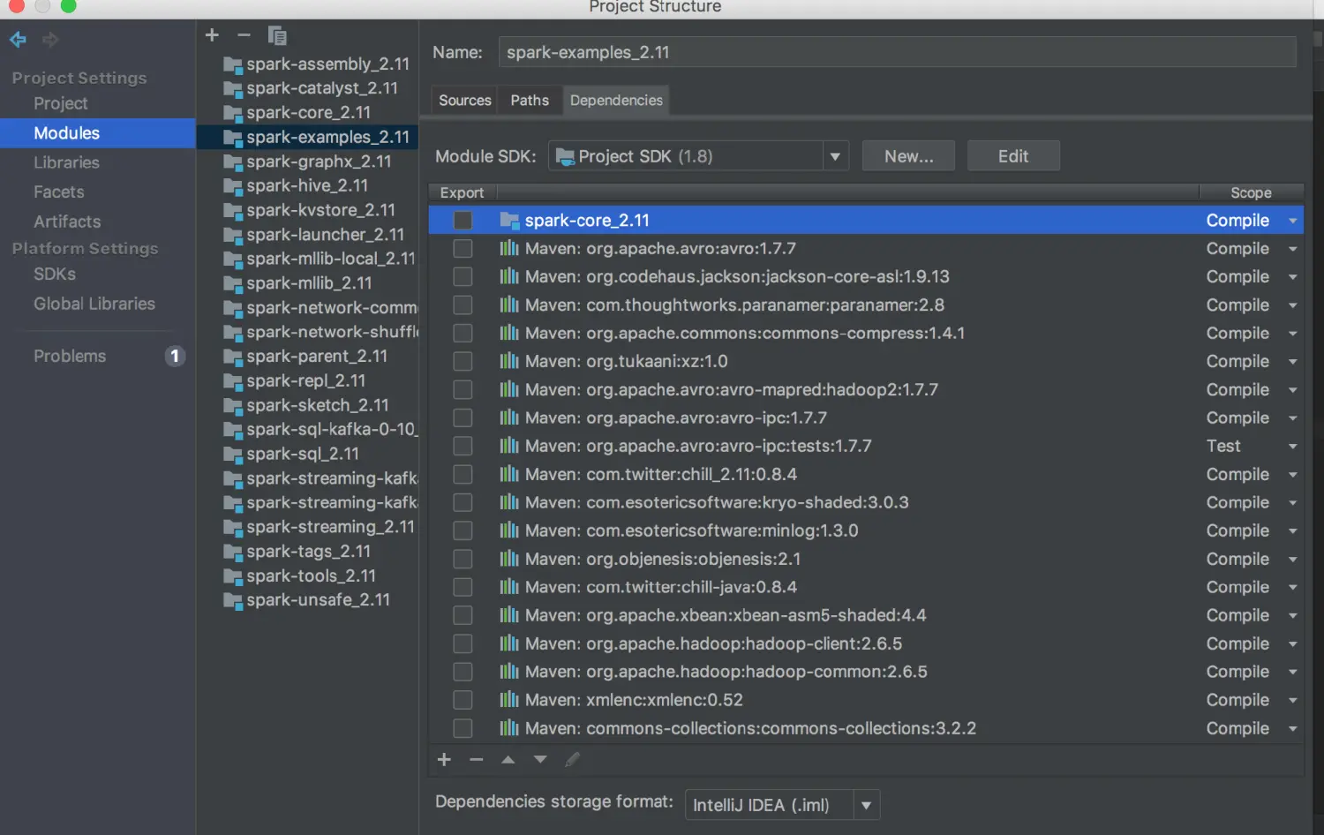
Task: Open scope dropdown for avro-ipc:tests row
Action: click(x=1292, y=447)
